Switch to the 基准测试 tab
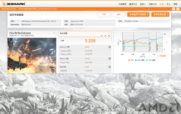The height and width of the screenshot is (114, 181). tap(133, 4)
